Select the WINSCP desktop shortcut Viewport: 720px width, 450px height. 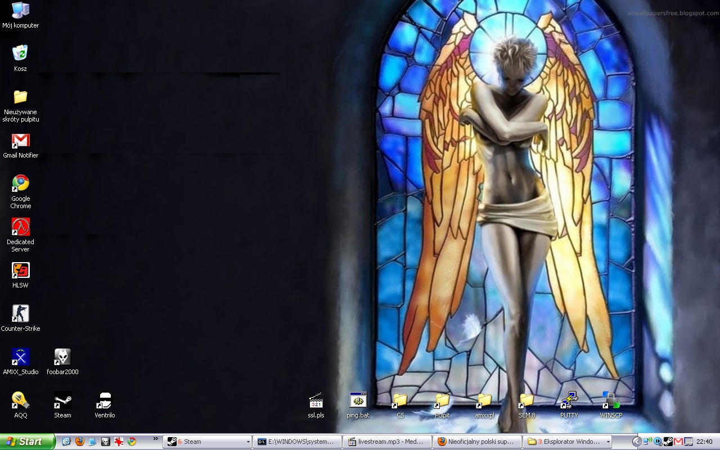(611, 400)
